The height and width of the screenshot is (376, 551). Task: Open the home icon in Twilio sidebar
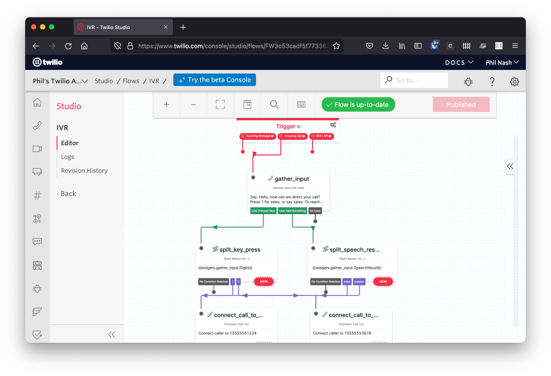(37, 103)
